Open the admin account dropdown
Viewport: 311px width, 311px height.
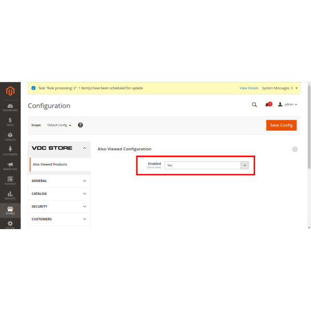tap(288, 105)
